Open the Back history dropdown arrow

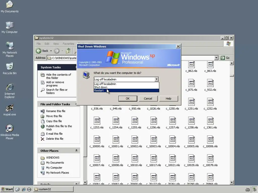coord(51,51)
